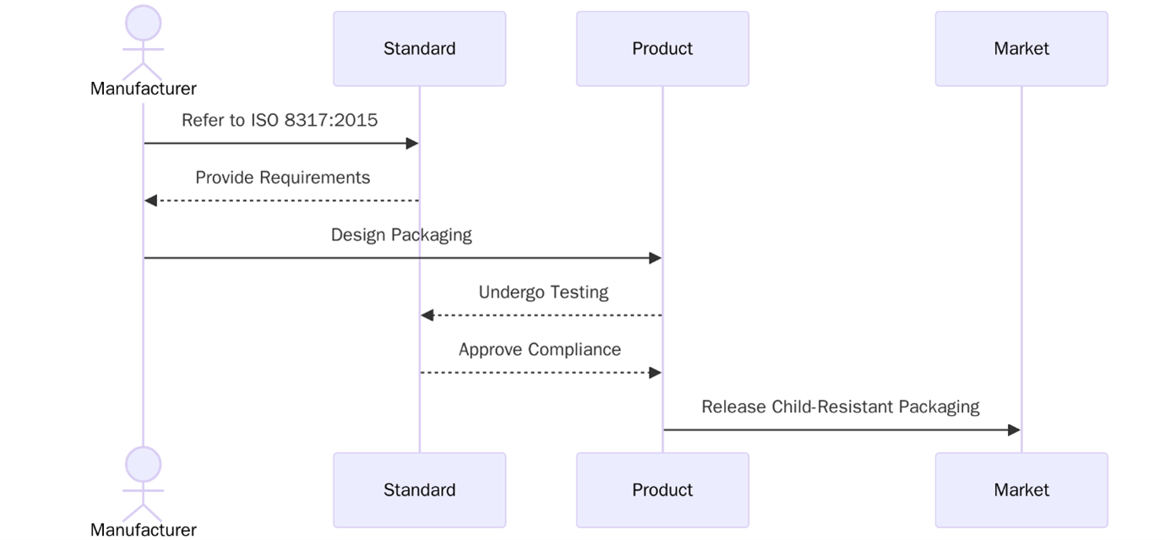Select the Market box at top right

pyautogui.click(x=1021, y=48)
